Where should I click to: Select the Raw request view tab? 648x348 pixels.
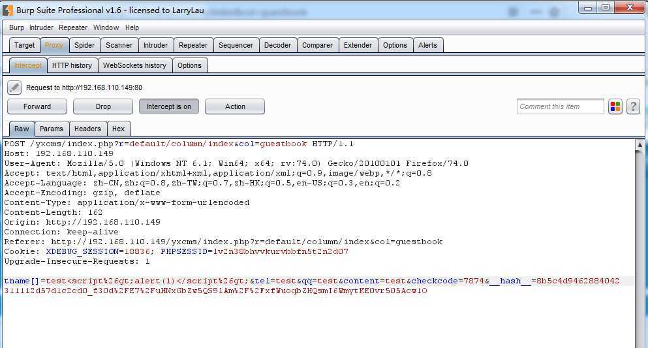22,129
